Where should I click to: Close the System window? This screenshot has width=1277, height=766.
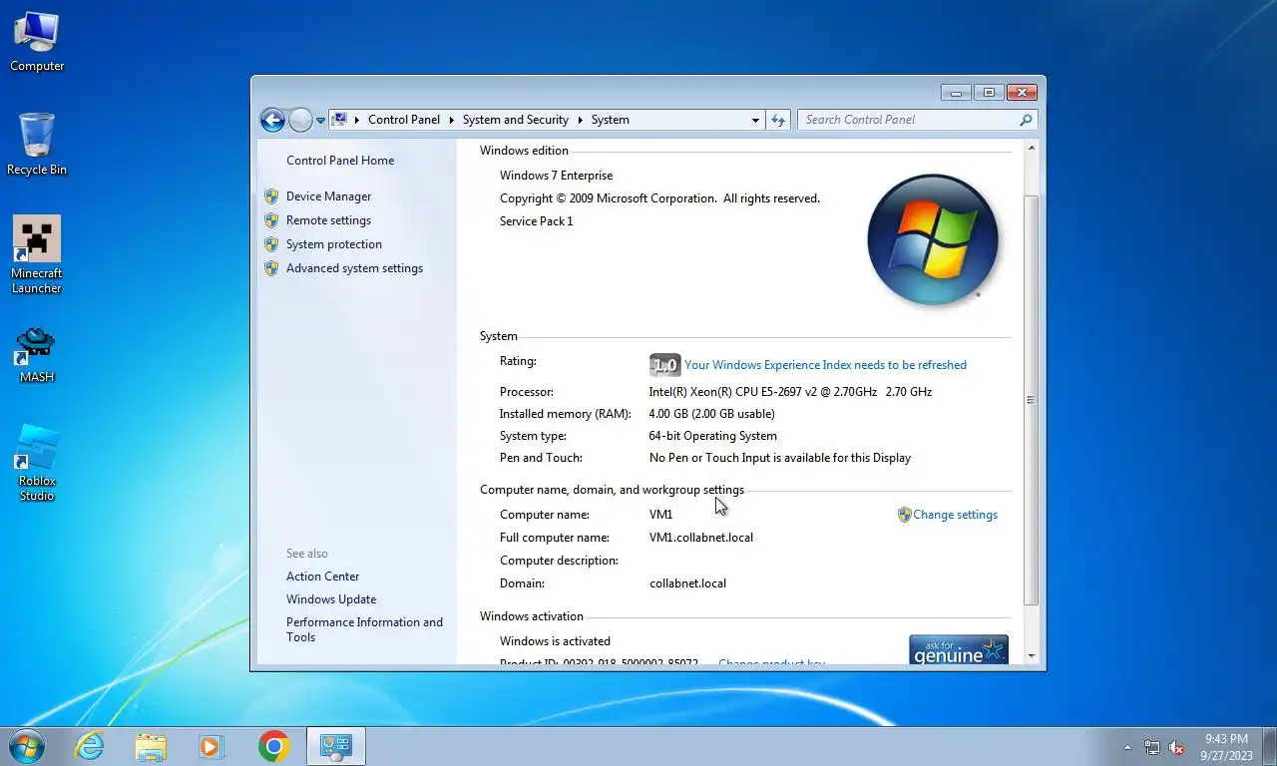[x=1022, y=93]
